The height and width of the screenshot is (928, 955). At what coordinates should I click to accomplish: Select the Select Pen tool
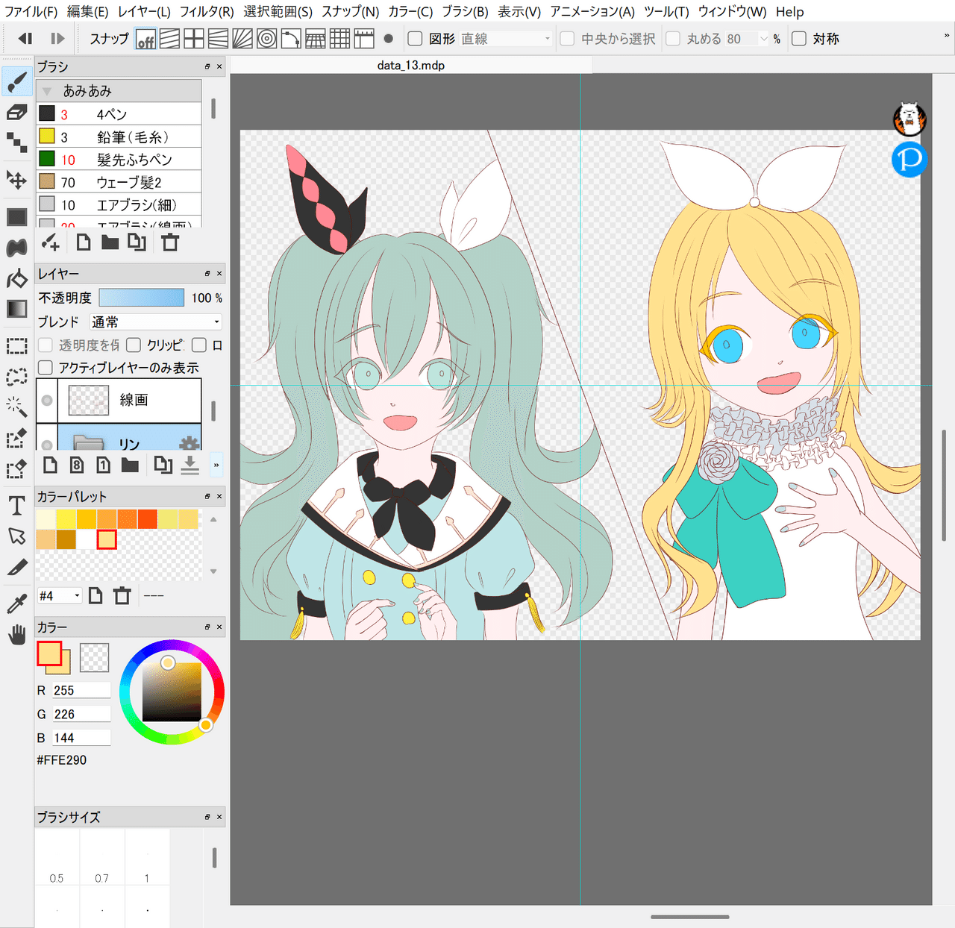pos(16,438)
